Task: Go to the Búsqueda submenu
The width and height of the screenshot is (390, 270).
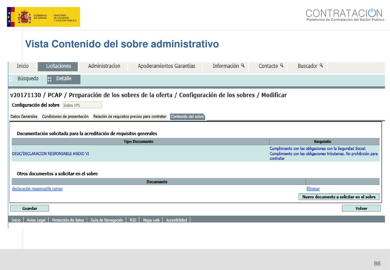Action: (27, 78)
